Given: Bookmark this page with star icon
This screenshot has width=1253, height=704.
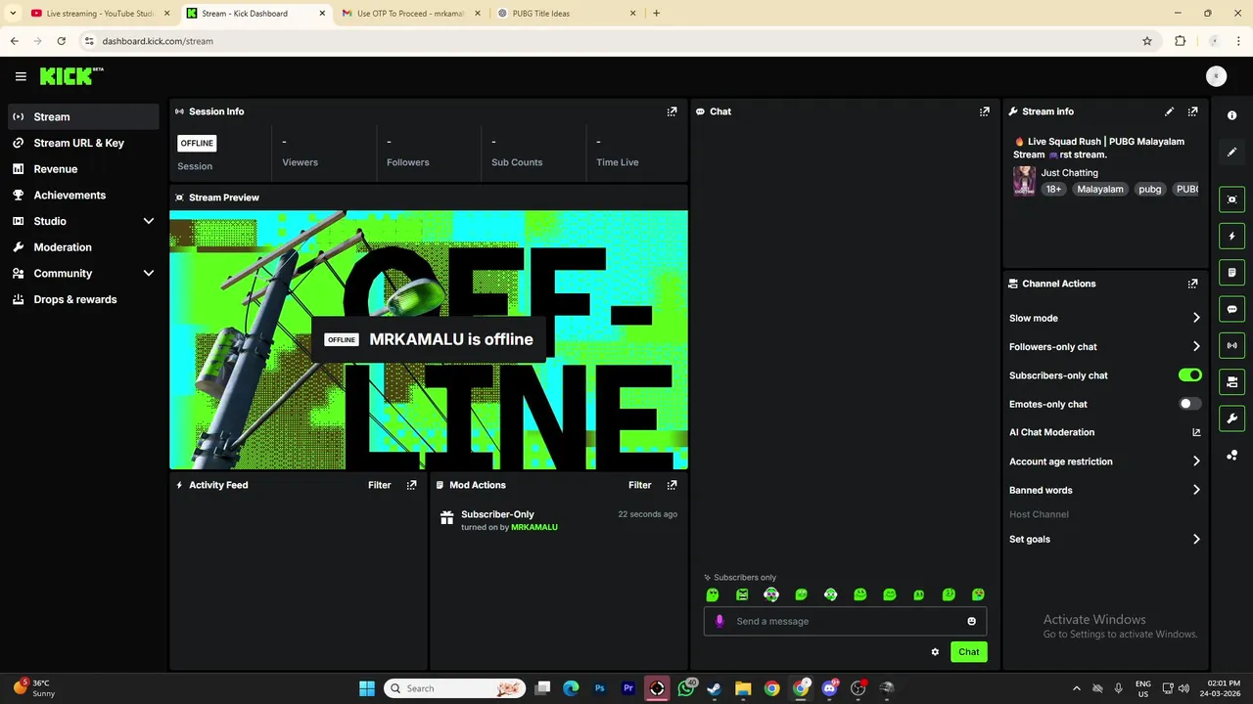Looking at the screenshot, I should point(1147,41).
